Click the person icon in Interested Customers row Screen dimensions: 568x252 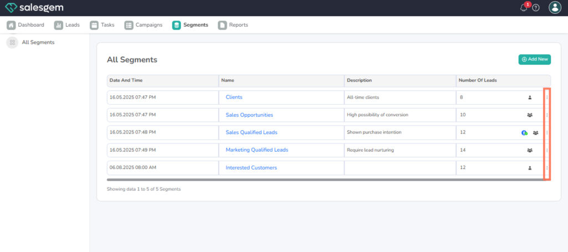coord(530,168)
